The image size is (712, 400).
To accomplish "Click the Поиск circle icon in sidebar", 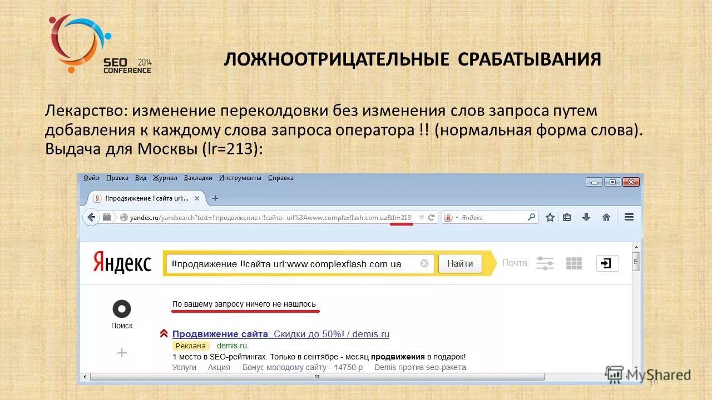I will pyautogui.click(x=122, y=309).
